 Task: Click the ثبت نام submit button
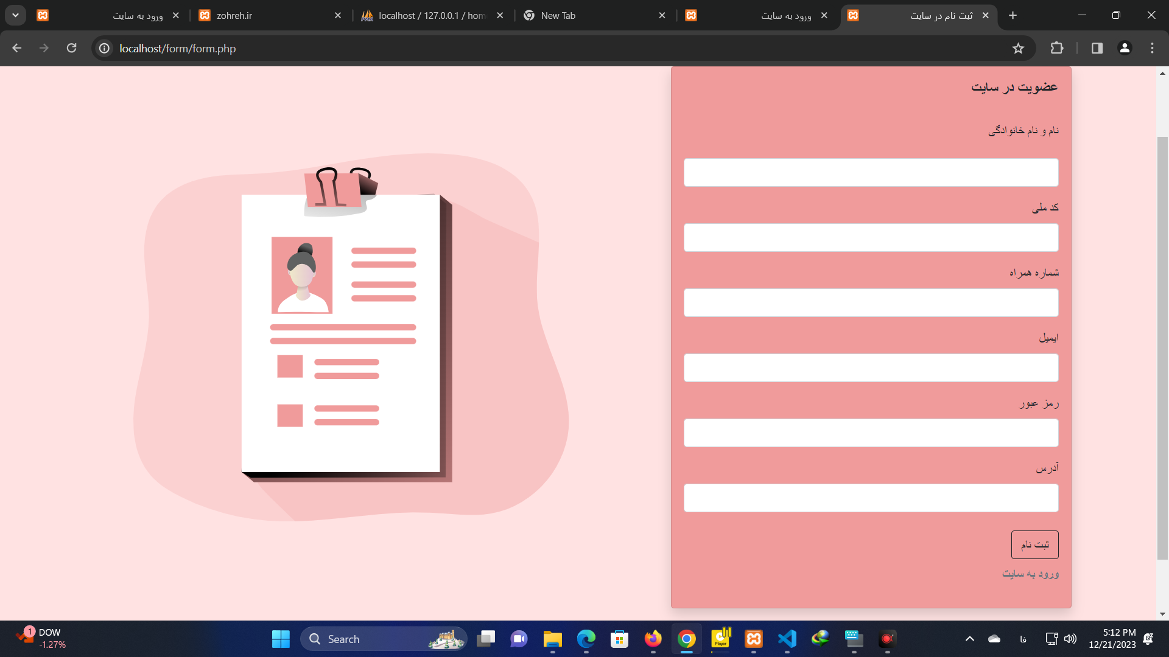pyautogui.click(x=1034, y=544)
